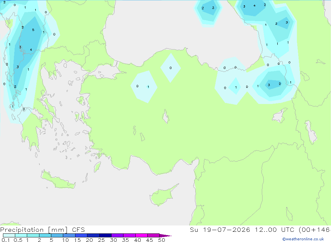The image size is (331, 242).
Task: Select the 25–30 mm dark navy legend swatch
Action: pos(105,235)
